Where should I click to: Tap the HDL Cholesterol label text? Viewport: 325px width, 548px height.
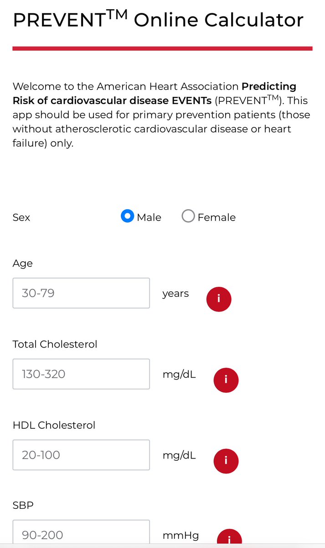tap(54, 425)
